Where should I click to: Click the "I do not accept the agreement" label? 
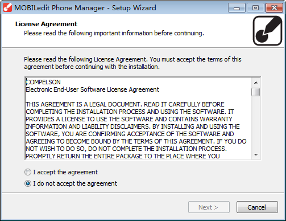75,183
